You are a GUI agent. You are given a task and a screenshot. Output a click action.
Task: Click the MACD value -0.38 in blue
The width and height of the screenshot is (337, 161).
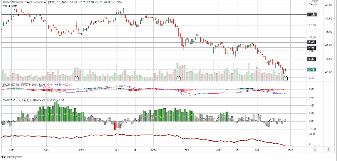pyautogui.click(x=58, y=85)
